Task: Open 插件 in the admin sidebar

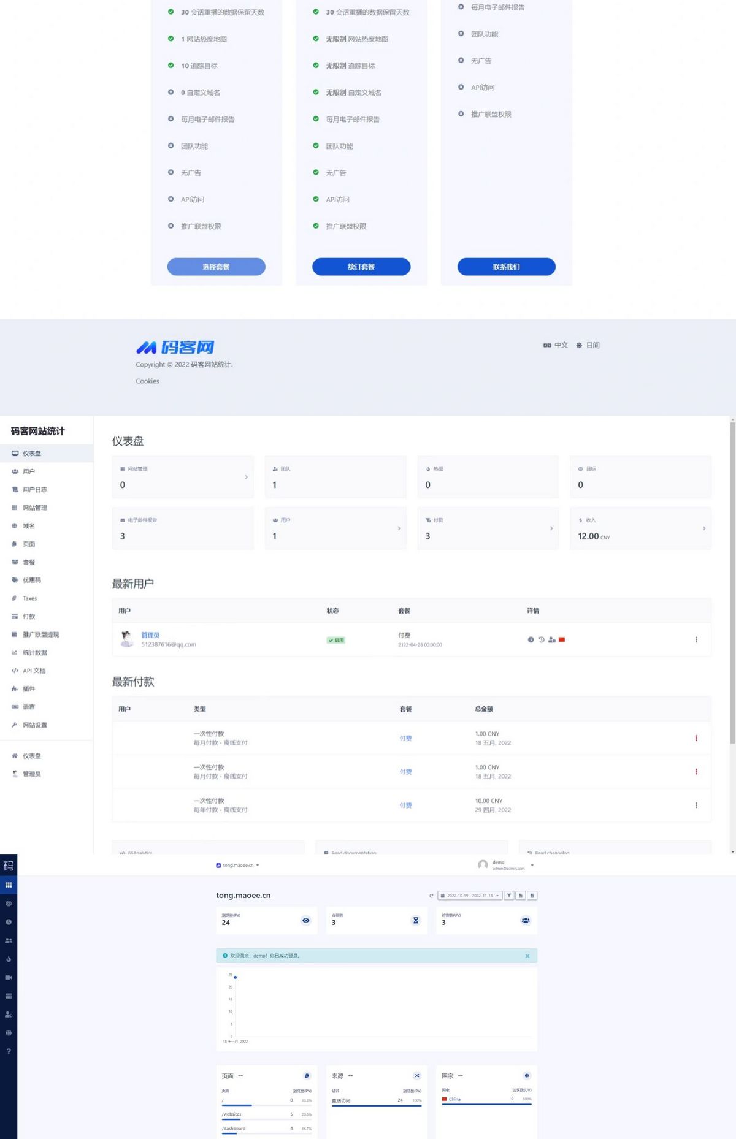Action: [x=47, y=689]
